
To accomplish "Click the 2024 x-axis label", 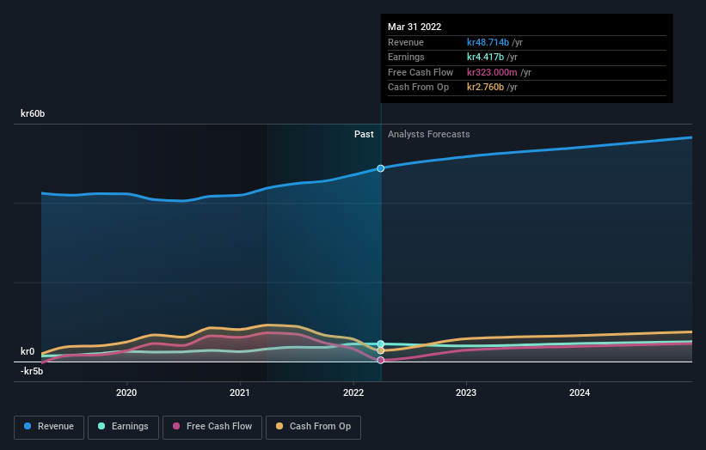I will point(580,392).
